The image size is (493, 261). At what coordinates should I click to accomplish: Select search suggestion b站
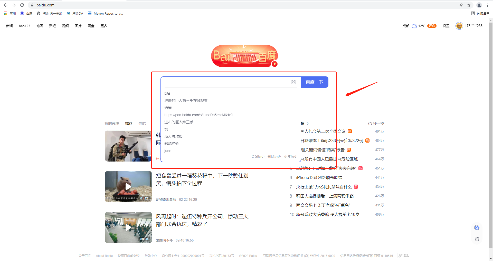coord(167,93)
